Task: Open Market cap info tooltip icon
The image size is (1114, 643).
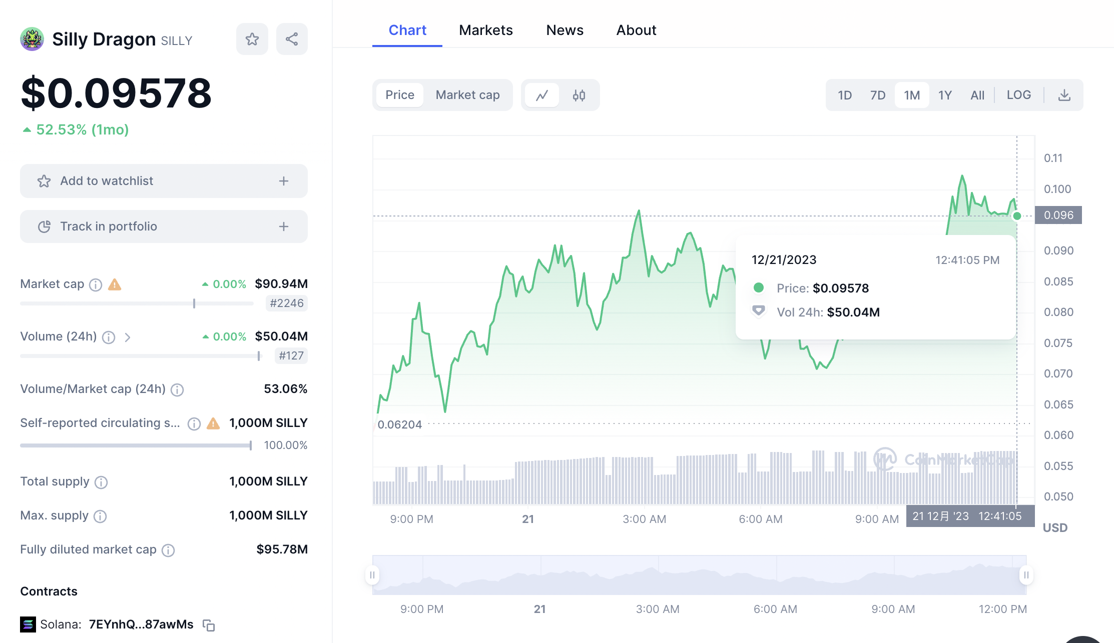Action: [x=96, y=284]
